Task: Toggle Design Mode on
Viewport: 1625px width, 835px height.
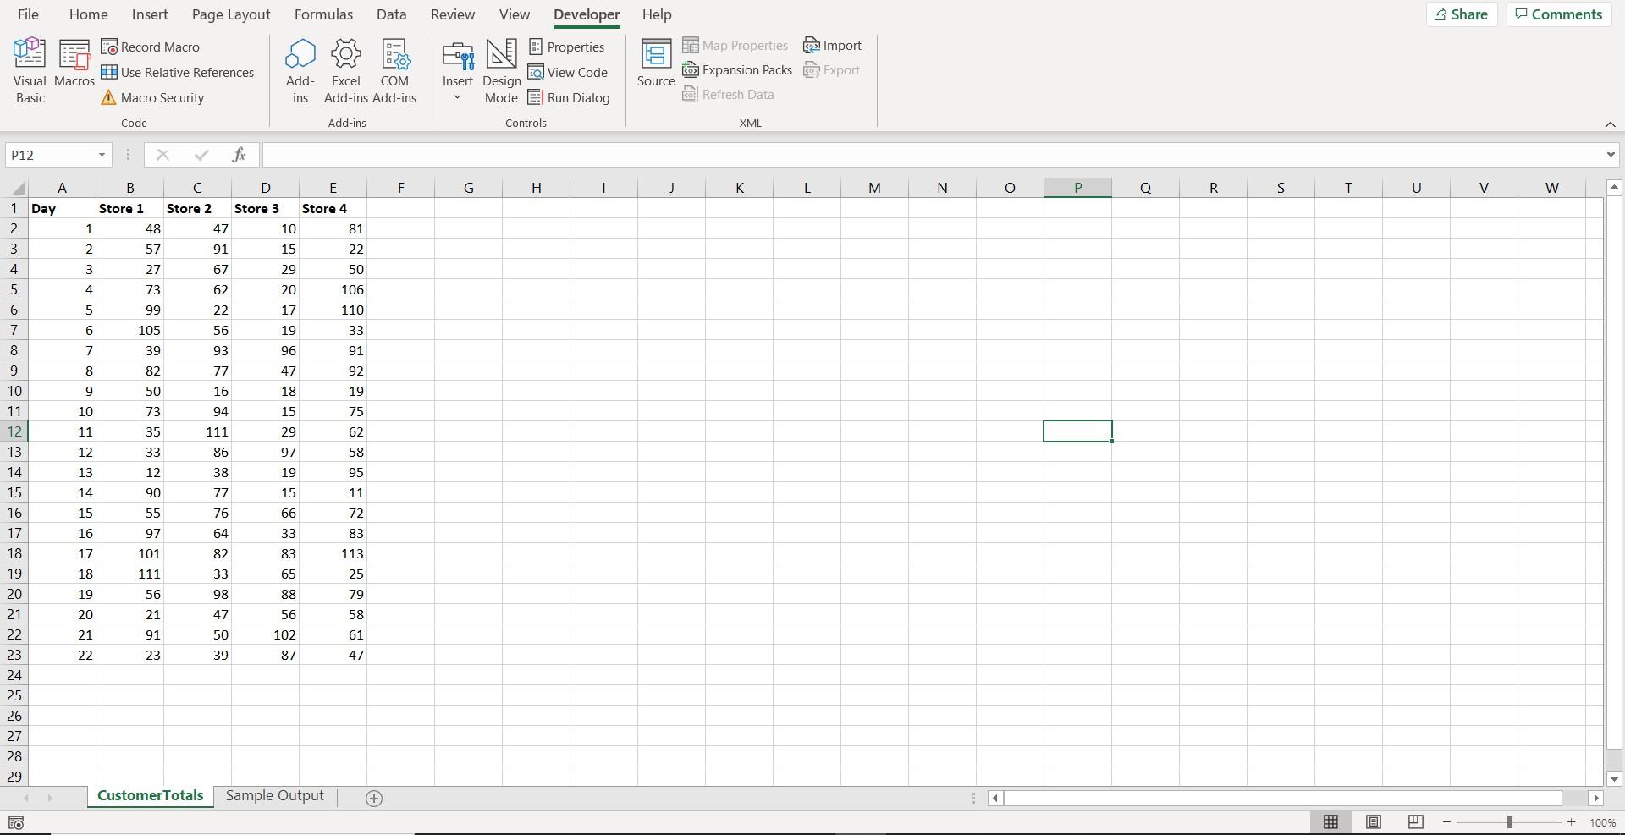Action: click(501, 71)
